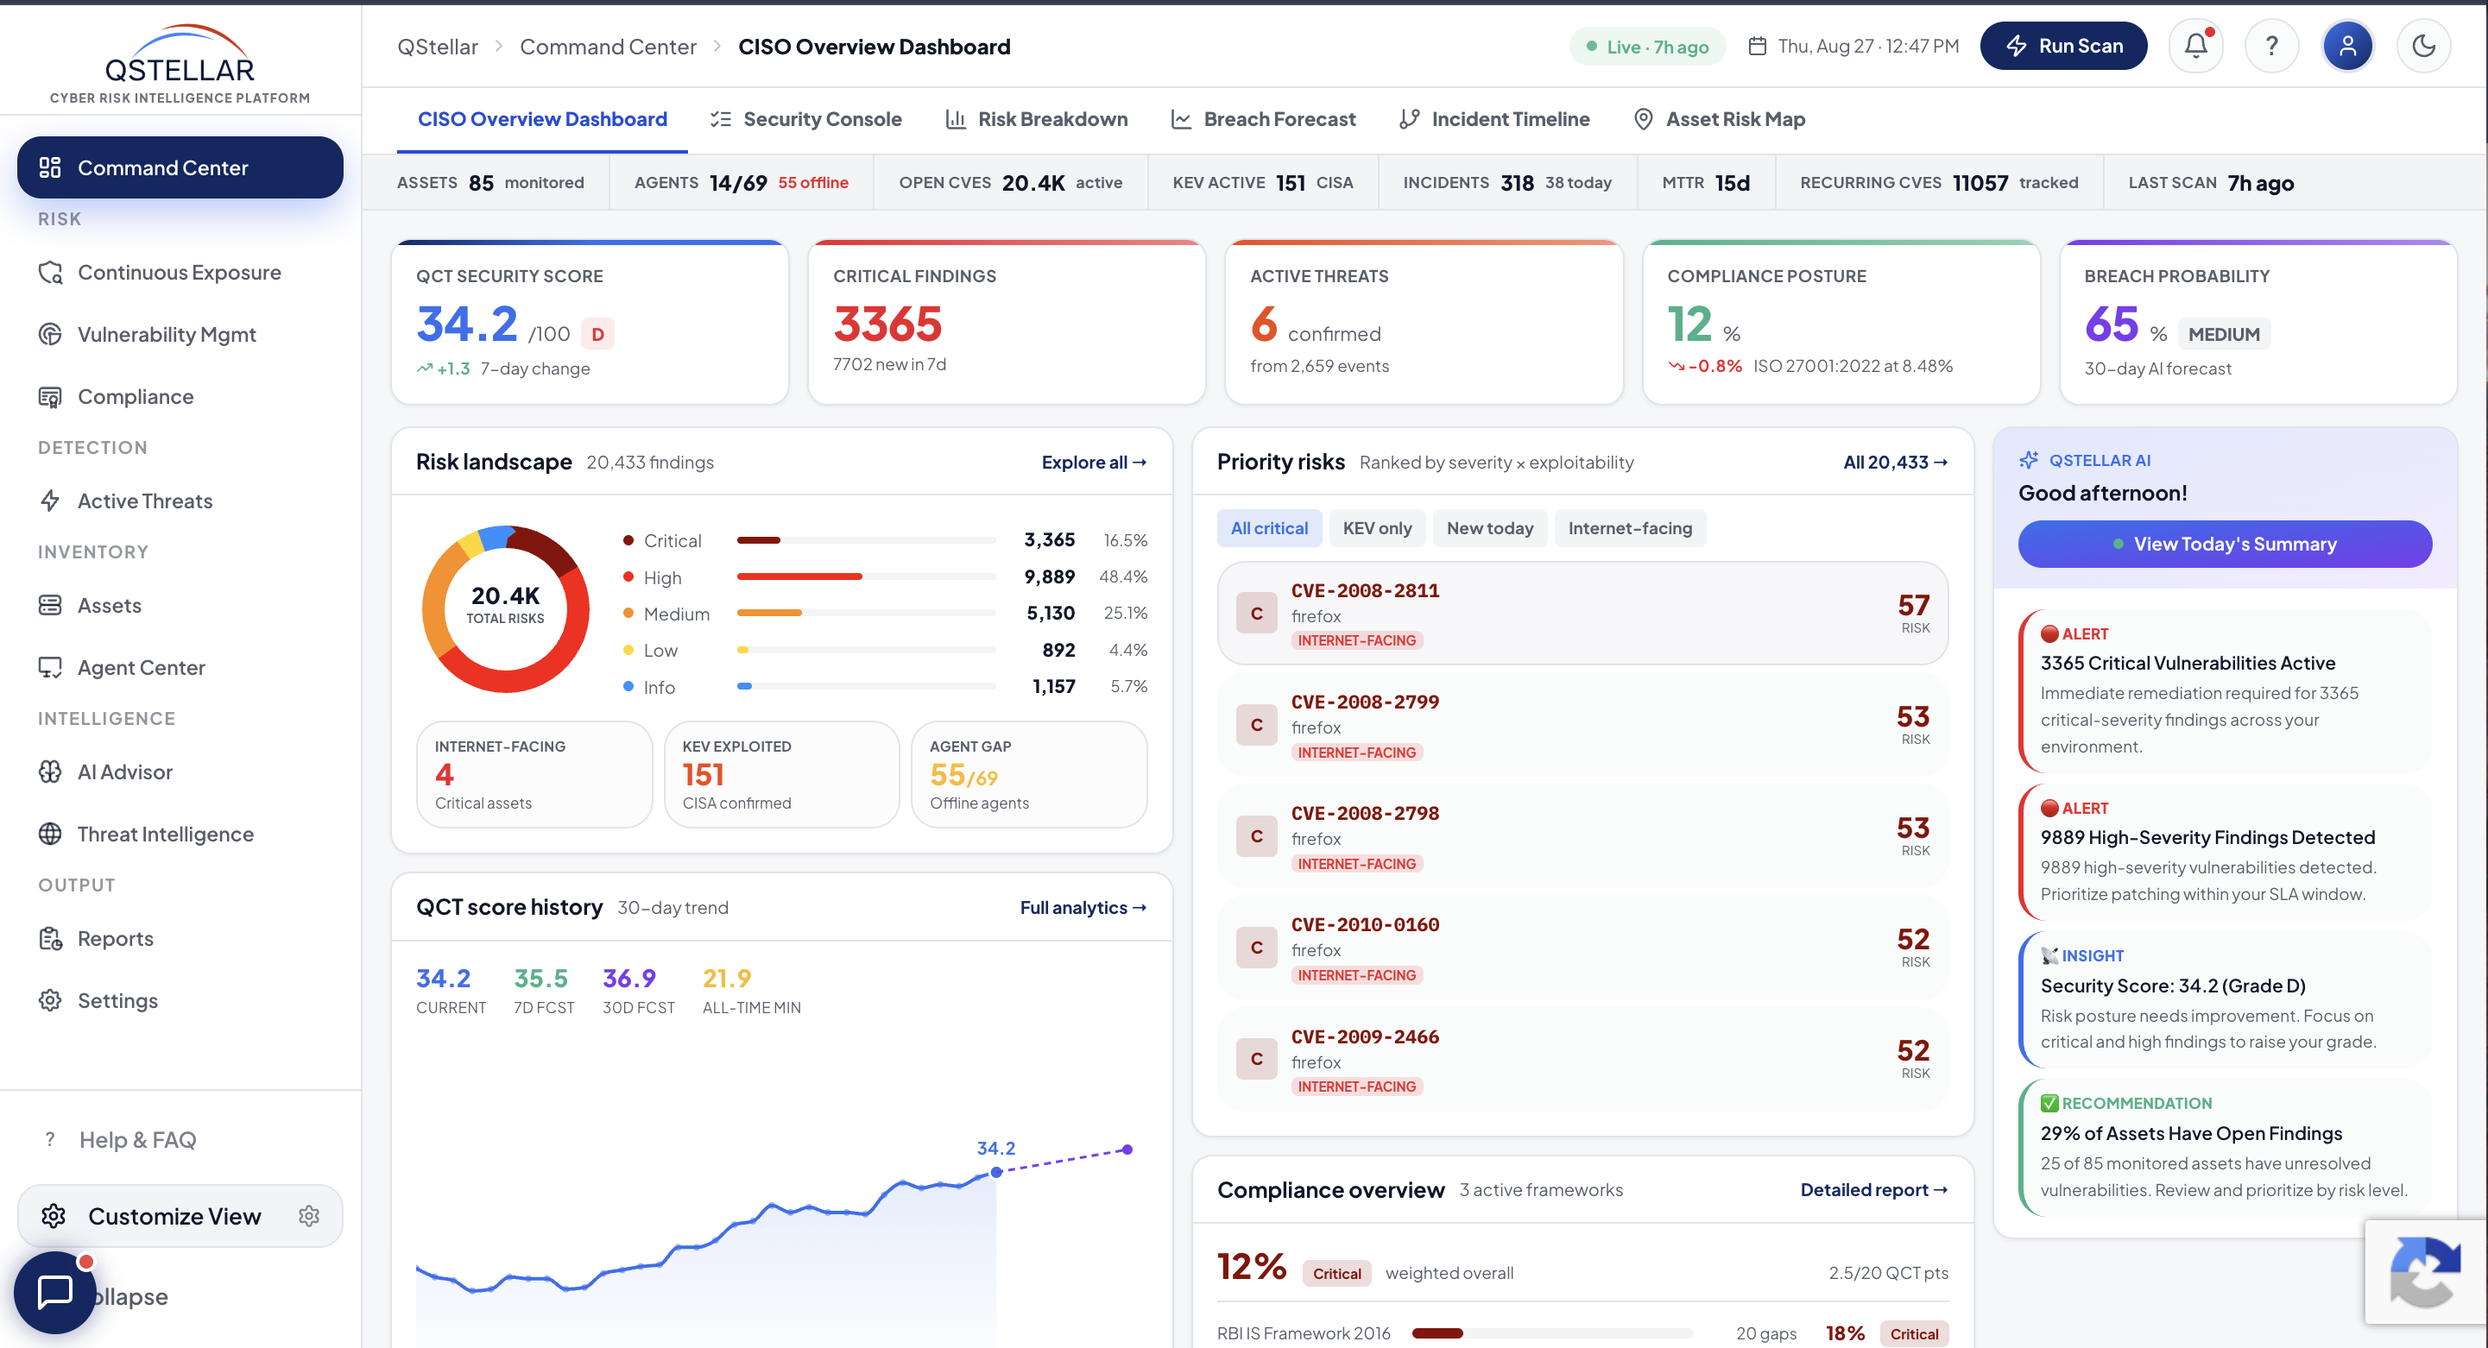
Task: Click View Today's Summary button
Action: 2225,544
